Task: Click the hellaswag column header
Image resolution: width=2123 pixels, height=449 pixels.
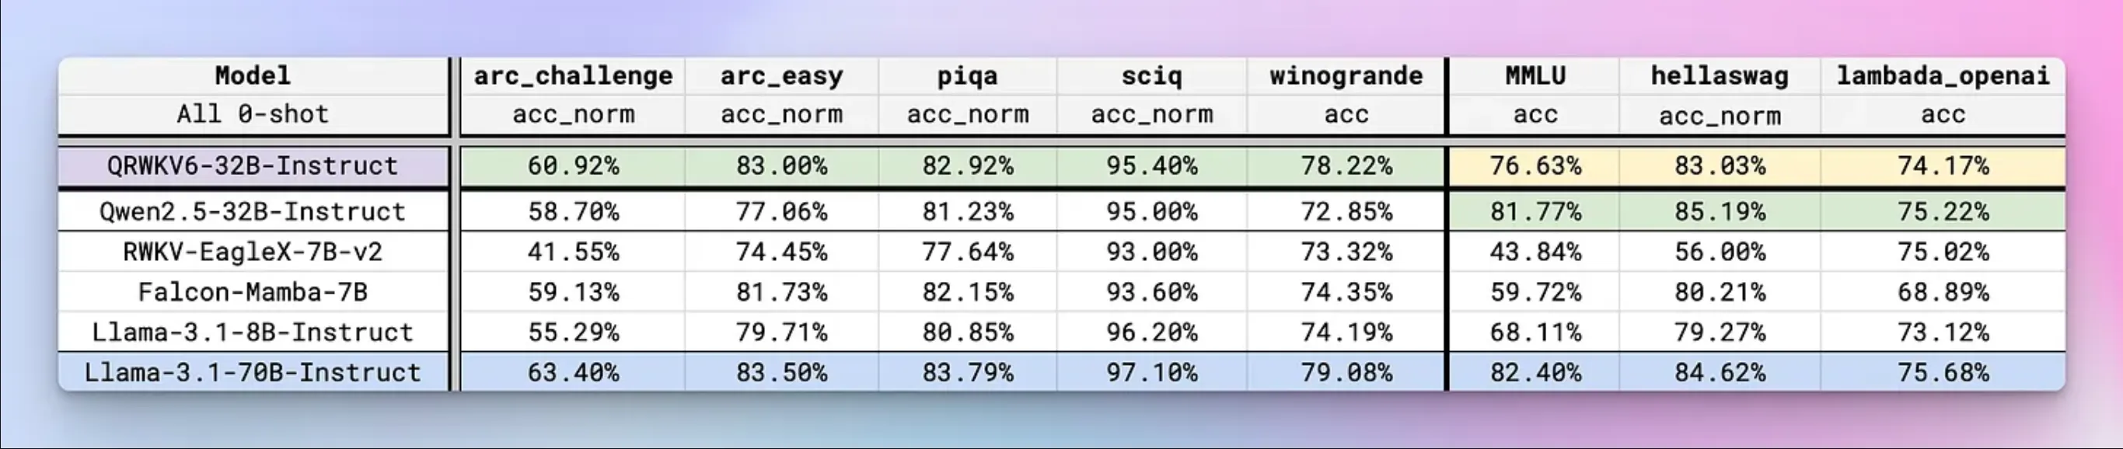Action: click(1720, 77)
